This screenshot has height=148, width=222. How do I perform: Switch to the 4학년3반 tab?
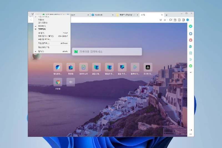(x=127, y=15)
